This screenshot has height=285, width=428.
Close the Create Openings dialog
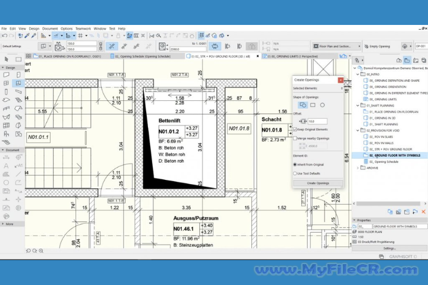(x=341, y=80)
